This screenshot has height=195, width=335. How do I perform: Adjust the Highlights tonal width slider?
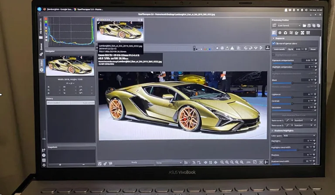[293, 150]
